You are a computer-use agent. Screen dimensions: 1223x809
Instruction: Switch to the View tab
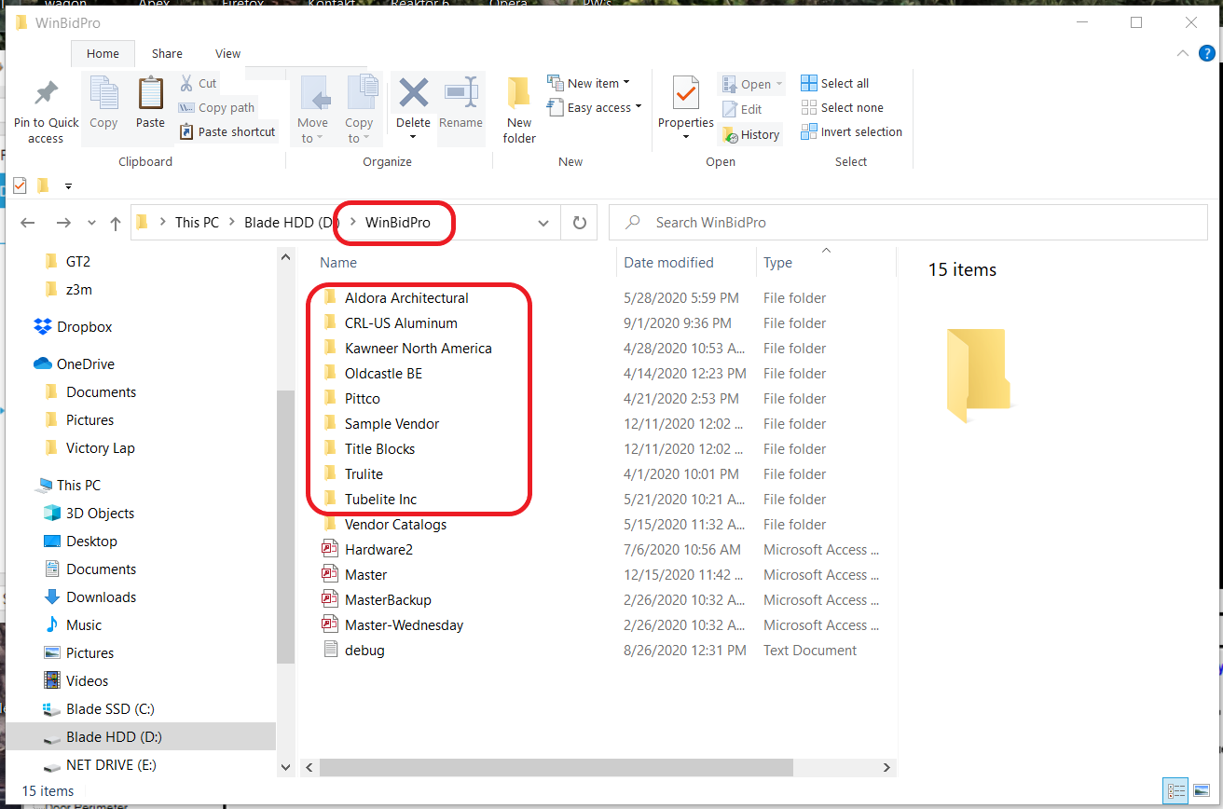click(227, 53)
